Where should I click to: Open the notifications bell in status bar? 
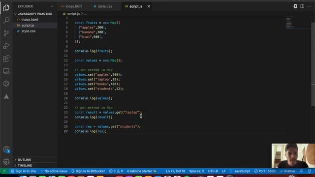pyautogui.click(x=310, y=171)
